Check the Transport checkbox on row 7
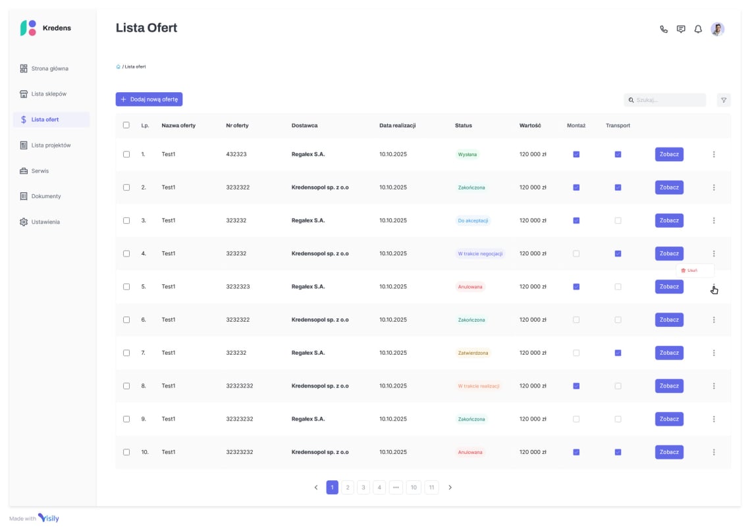This screenshot has height=531, width=750. pos(618,353)
